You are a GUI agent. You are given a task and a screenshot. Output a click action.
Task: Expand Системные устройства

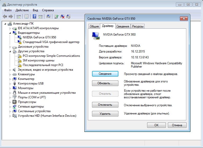click(x=10, y=111)
